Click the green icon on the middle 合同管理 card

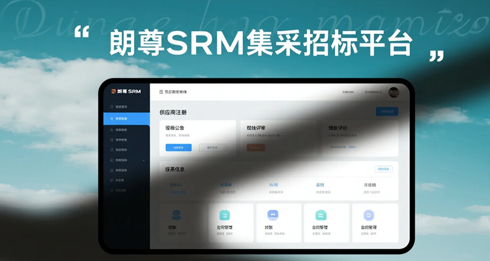[x=321, y=216]
